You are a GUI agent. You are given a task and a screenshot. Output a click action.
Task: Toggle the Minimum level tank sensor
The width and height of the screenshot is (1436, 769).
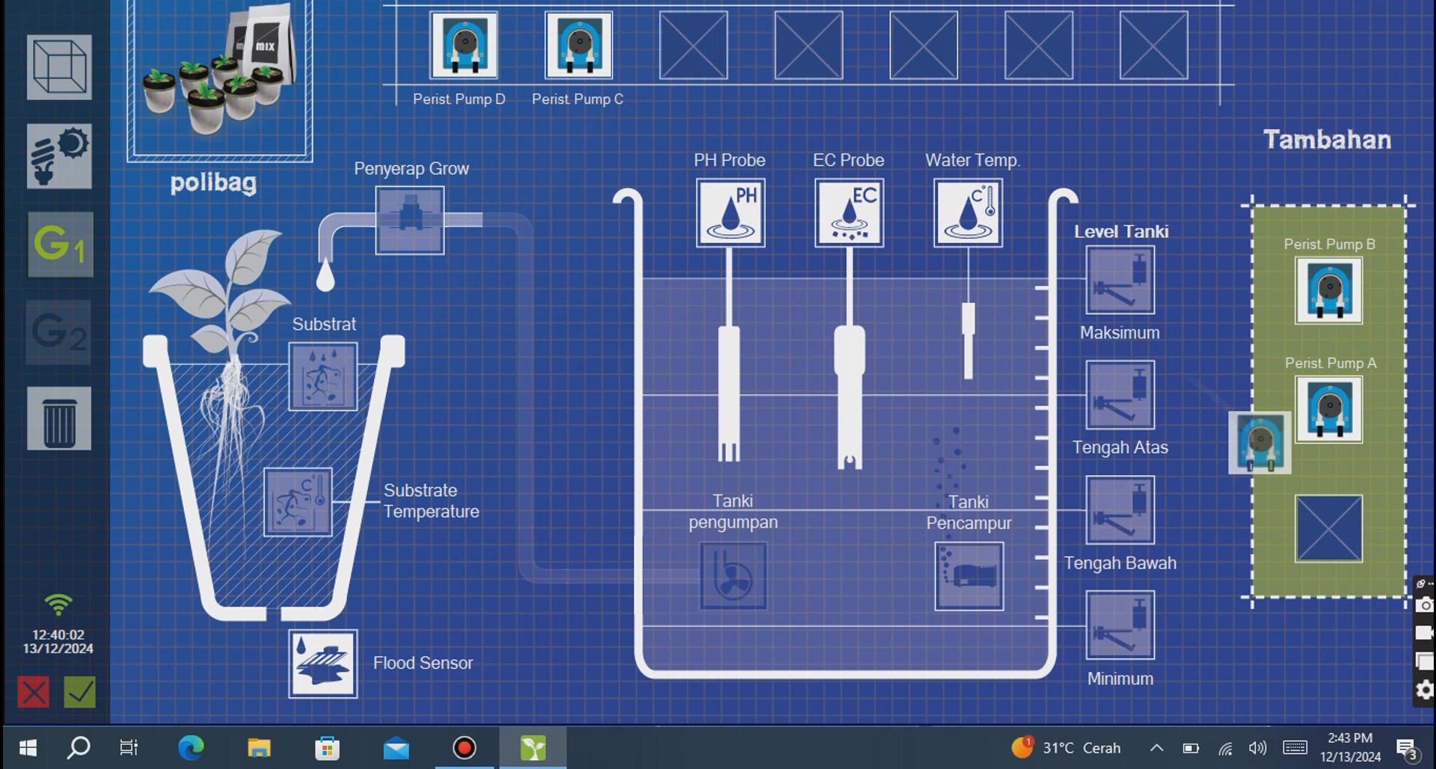pos(1120,625)
